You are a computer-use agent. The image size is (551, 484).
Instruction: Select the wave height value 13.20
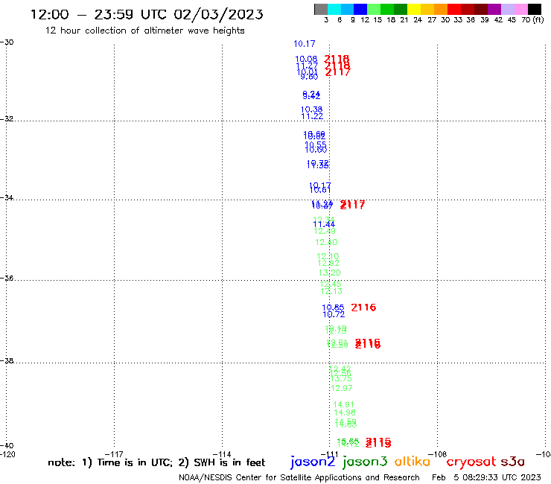tap(330, 273)
